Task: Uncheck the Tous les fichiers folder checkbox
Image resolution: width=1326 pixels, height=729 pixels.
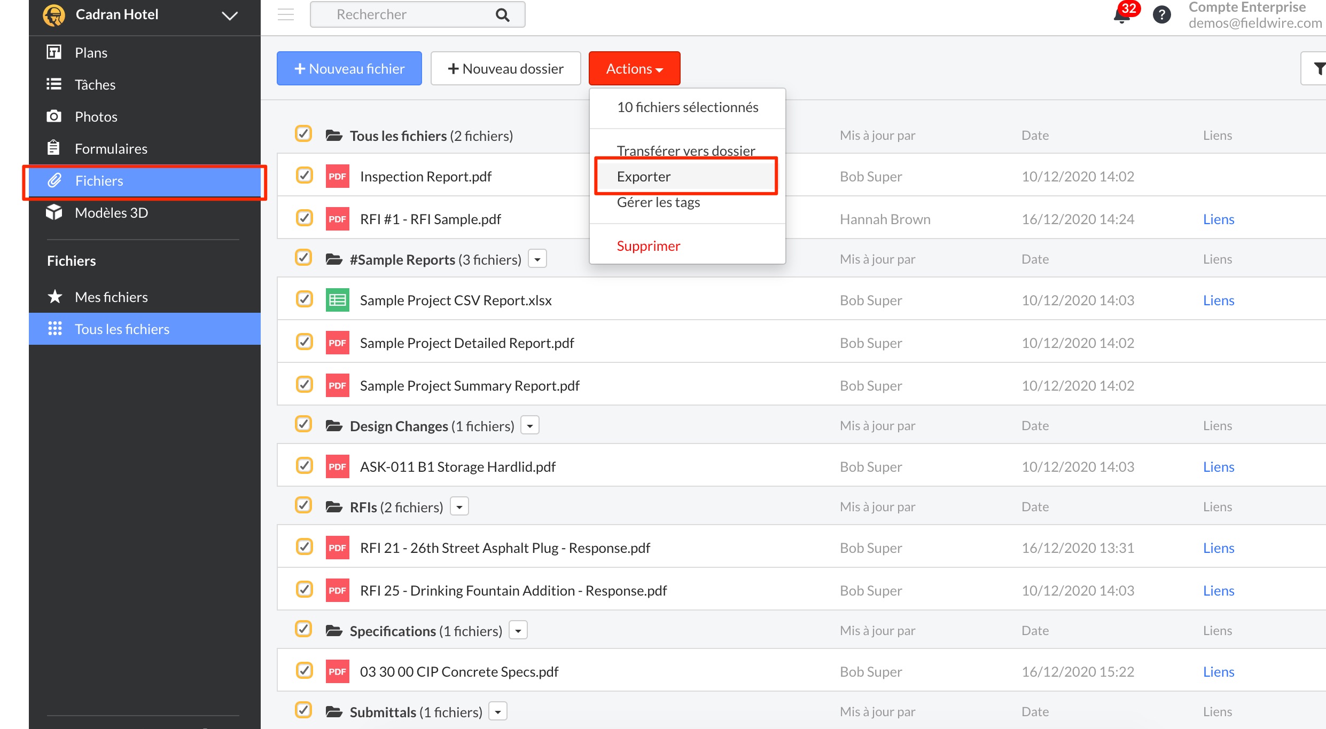Action: click(x=303, y=133)
